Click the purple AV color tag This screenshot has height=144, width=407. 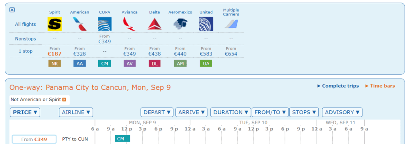pyautogui.click(x=130, y=63)
